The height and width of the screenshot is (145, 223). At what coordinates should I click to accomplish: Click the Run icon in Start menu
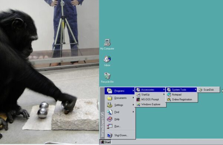[x=110, y=126]
